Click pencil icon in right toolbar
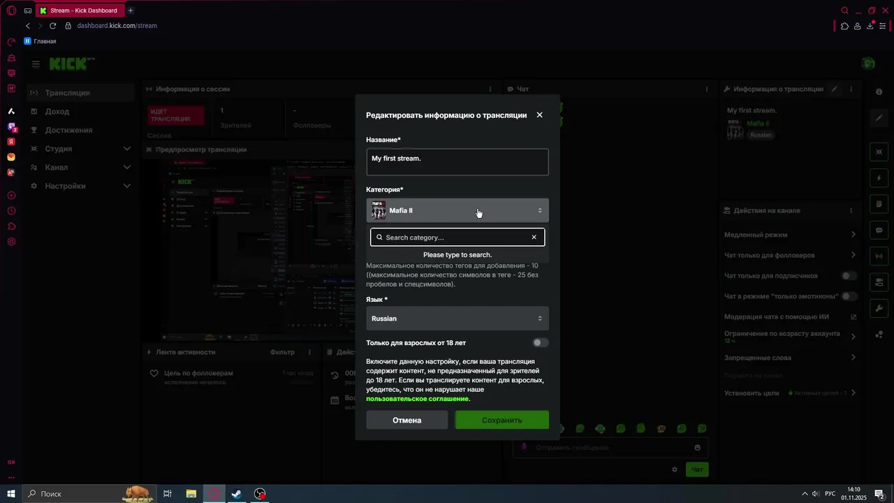This screenshot has width=894, height=503. tap(879, 118)
